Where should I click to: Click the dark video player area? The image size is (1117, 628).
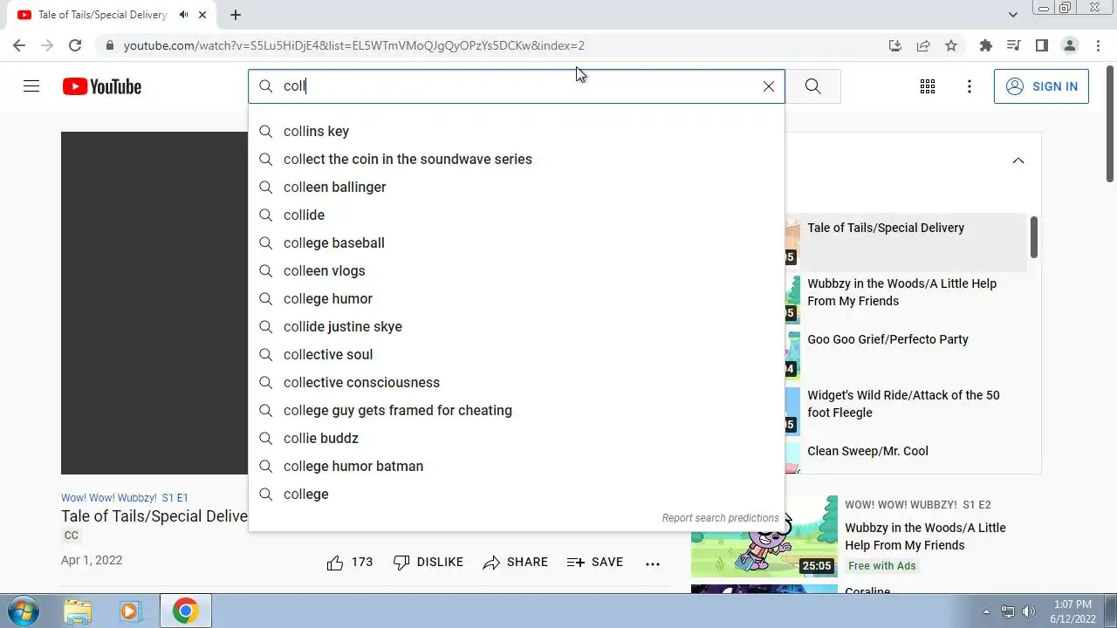tap(154, 303)
